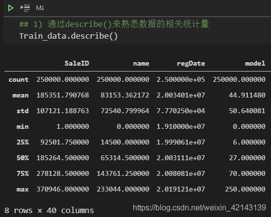Select the name column header

pyautogui.click(x=141, y=64)
